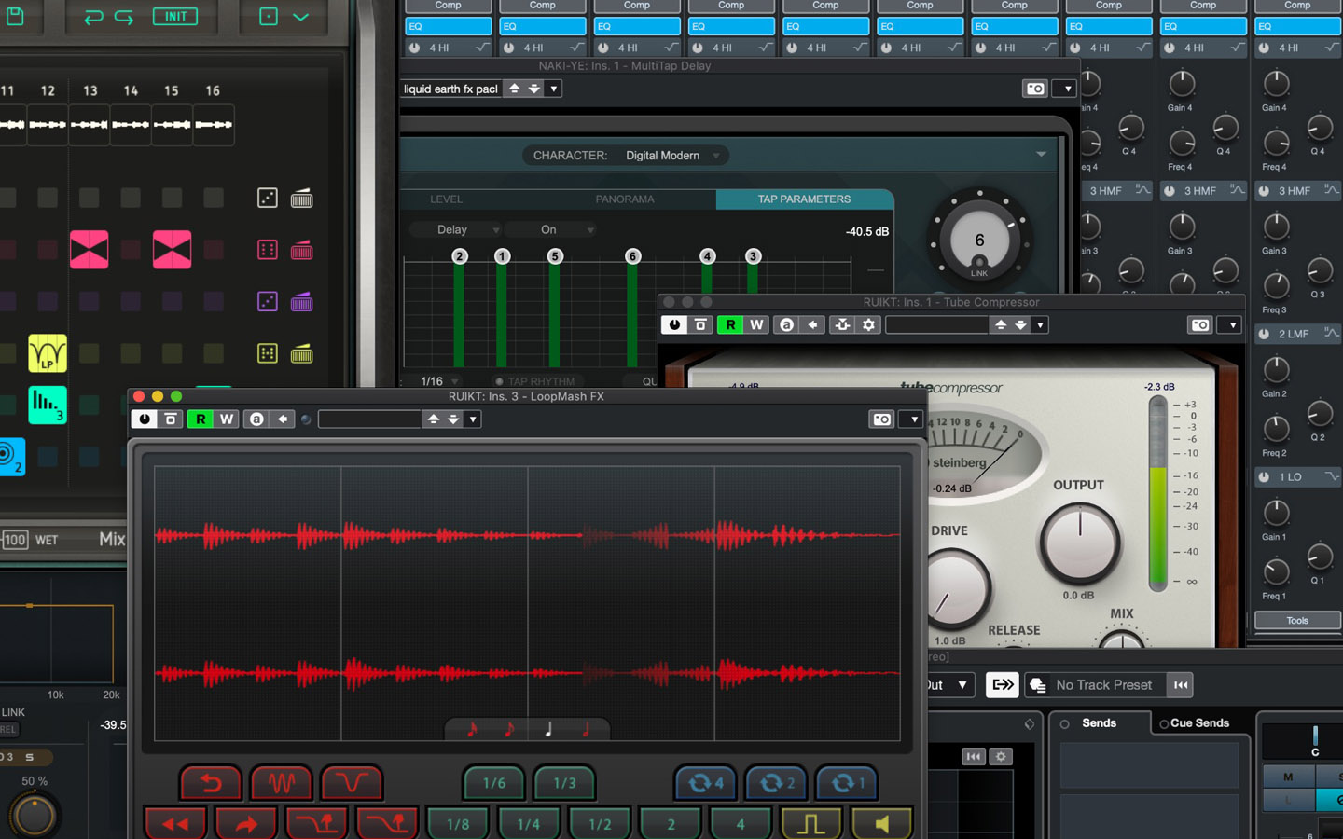Open the preset dropdown arrow in the Tube Compressor window
This screenshot has height=839, width=1343.
point(1040,324)
